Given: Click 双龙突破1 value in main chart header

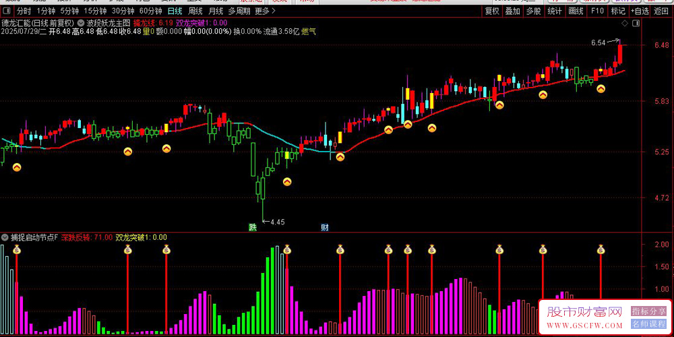Looking at the screenshot, I should click(202, 23).
